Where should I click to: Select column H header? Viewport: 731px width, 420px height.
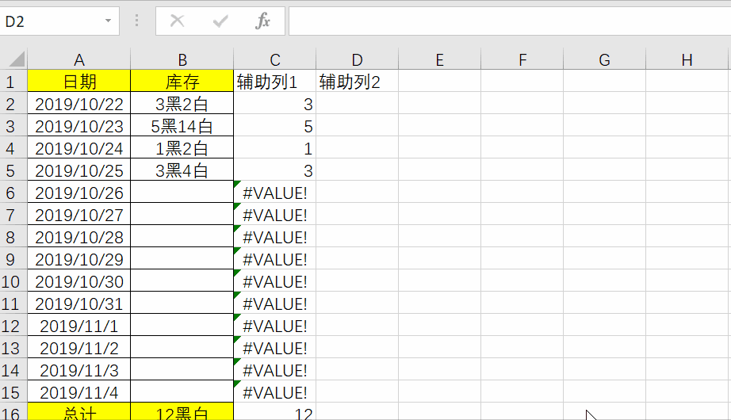point(687,59)
